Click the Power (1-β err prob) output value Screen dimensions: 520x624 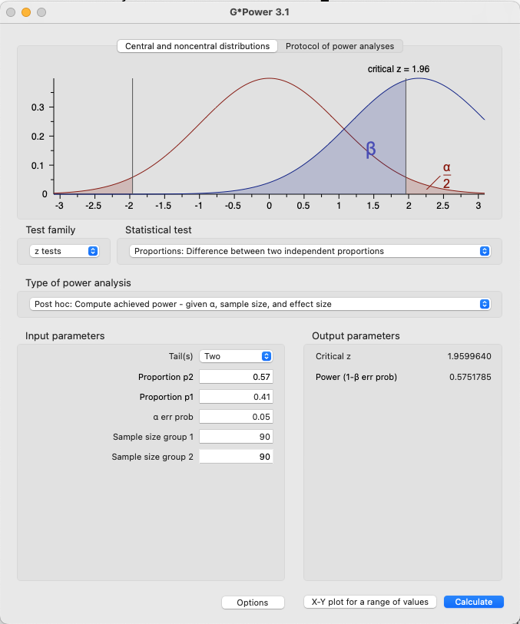(x=470, y=377)
